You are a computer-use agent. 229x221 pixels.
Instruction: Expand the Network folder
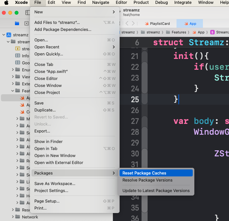point(13,217)
